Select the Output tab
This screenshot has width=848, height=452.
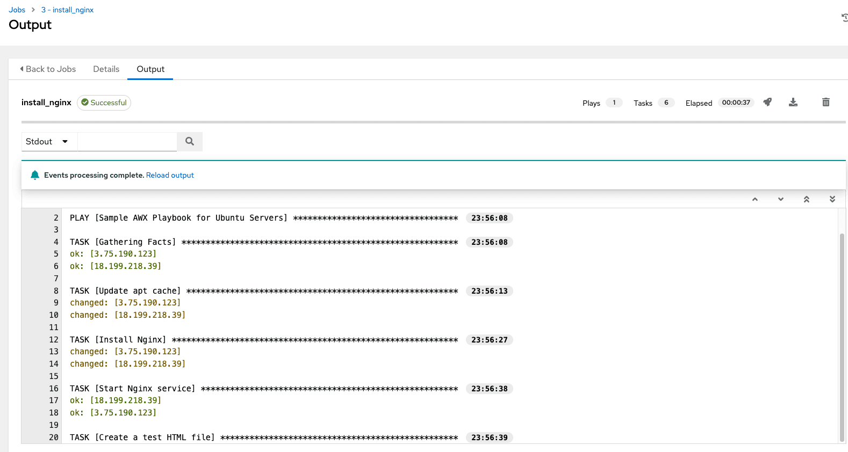(x=150, y=69)
